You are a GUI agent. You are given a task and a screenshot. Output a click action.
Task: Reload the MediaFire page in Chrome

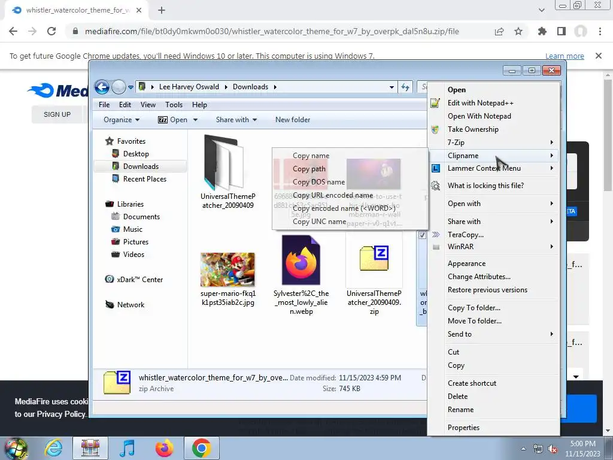(x=51, y=31)
